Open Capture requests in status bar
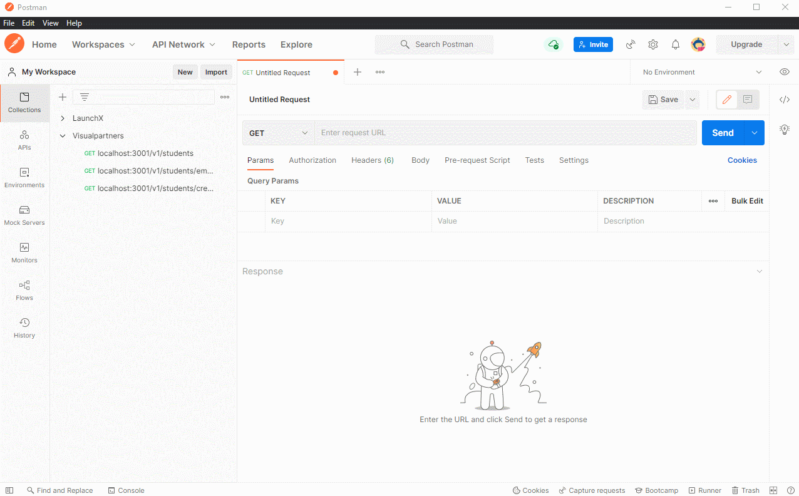 (592, 490)
